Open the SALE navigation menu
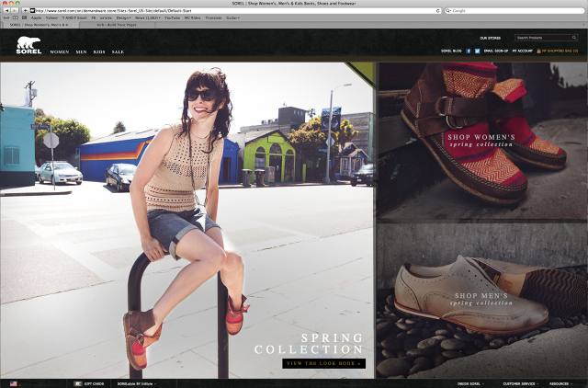This screenshot has width=588, height=388. click(118, 51)
